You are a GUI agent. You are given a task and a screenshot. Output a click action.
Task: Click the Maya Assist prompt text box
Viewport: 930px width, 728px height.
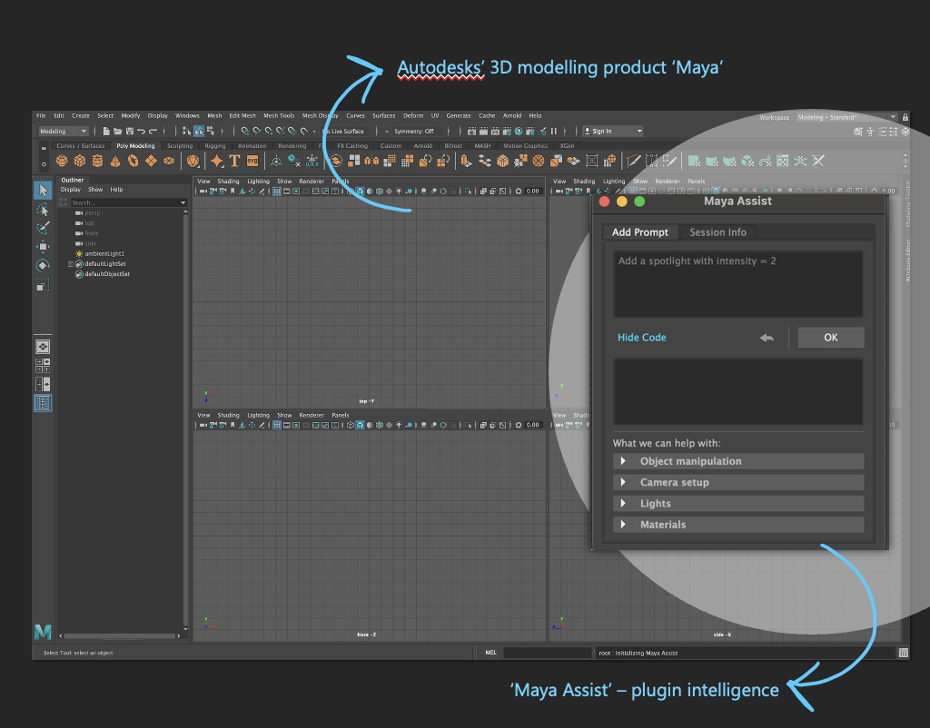[x=738, y=284]
